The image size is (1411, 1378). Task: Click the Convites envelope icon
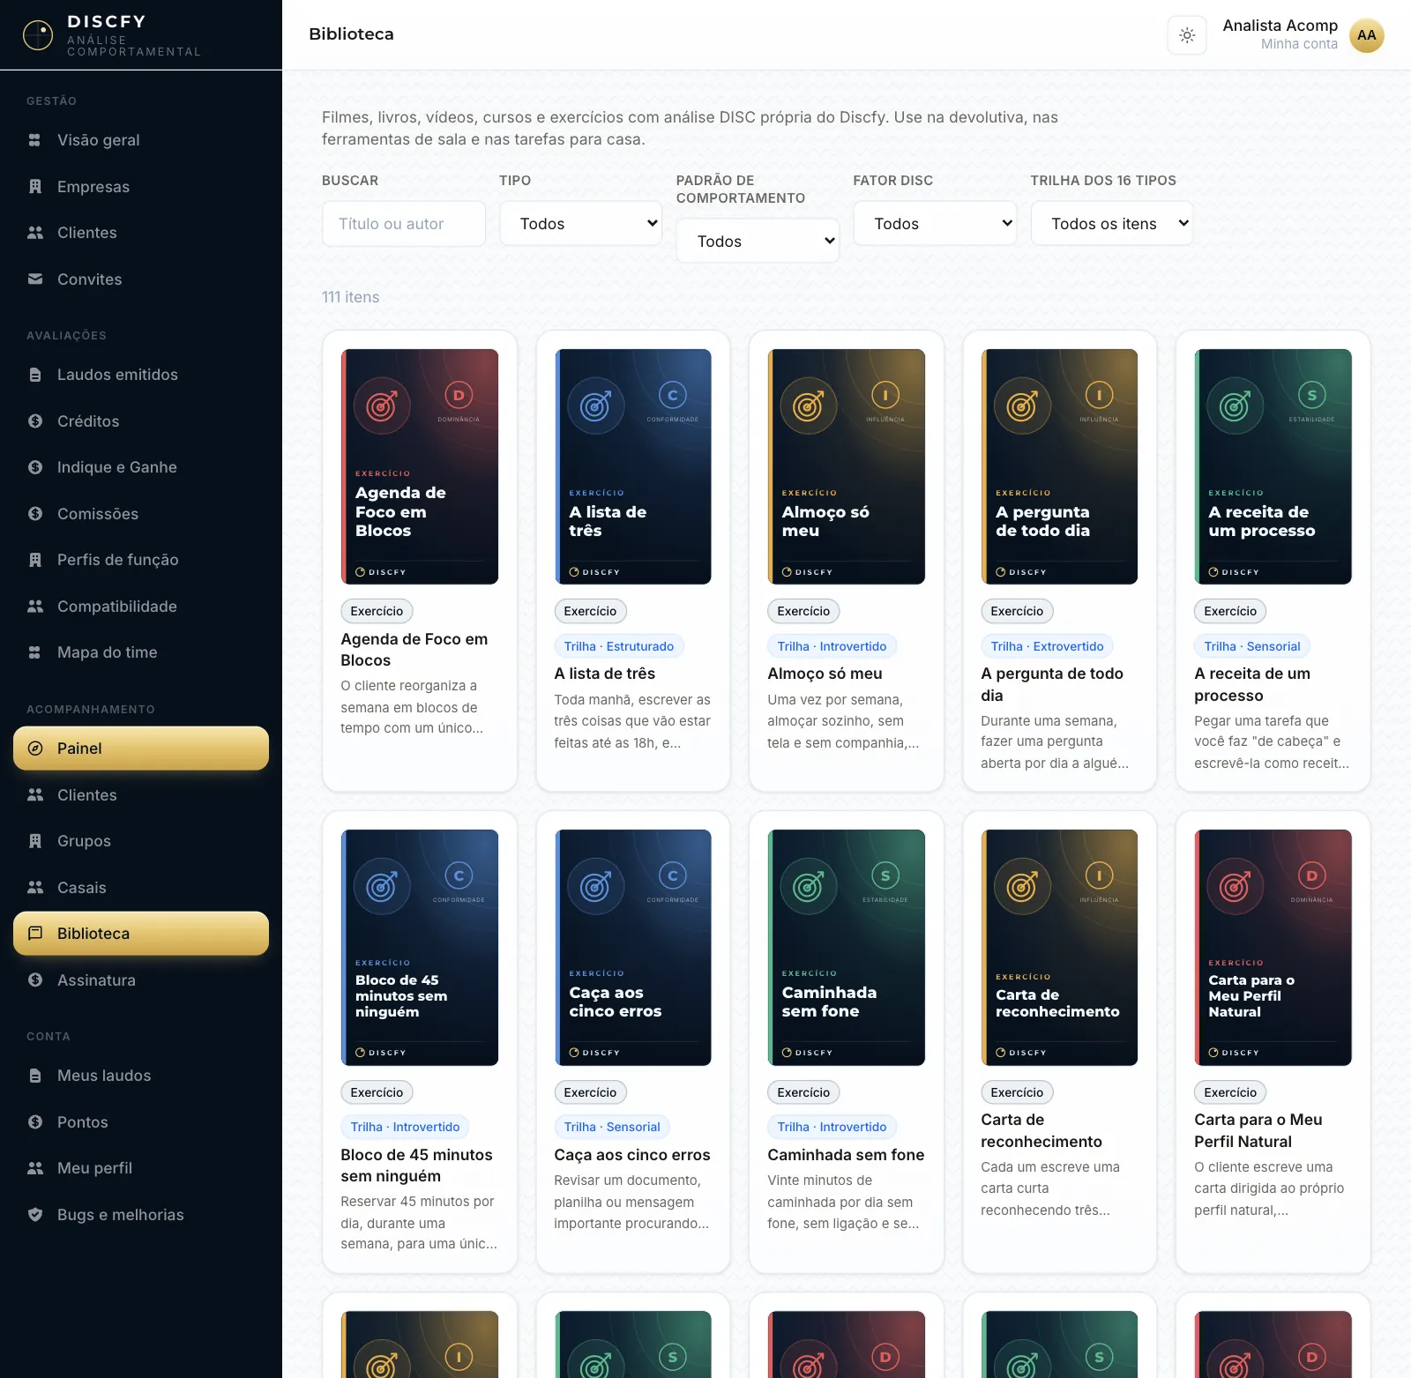coord(35,279)
